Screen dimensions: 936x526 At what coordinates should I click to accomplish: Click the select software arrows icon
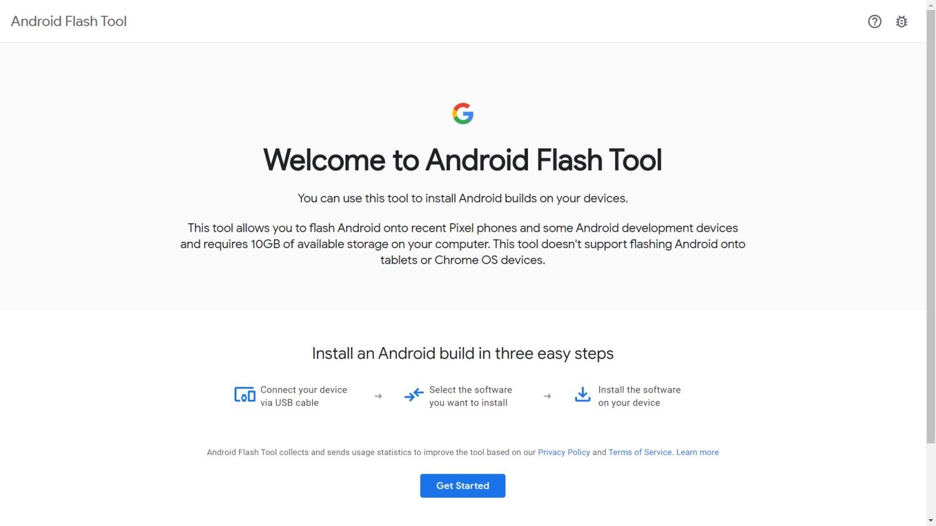click(x=414, y=395)
